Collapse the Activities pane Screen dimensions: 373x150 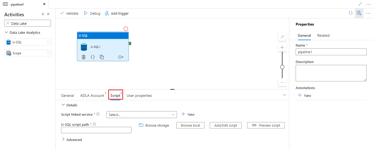pyautogui.click(x=48, y=14)
